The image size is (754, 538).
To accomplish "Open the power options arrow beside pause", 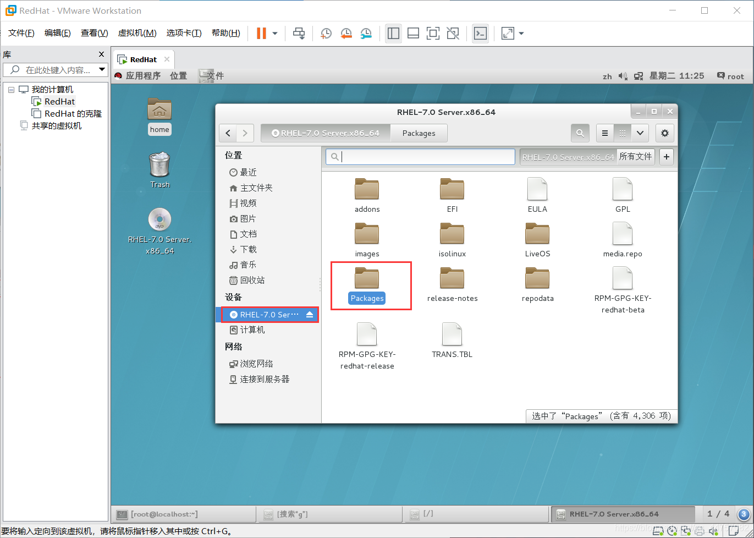I will (275, 34).
